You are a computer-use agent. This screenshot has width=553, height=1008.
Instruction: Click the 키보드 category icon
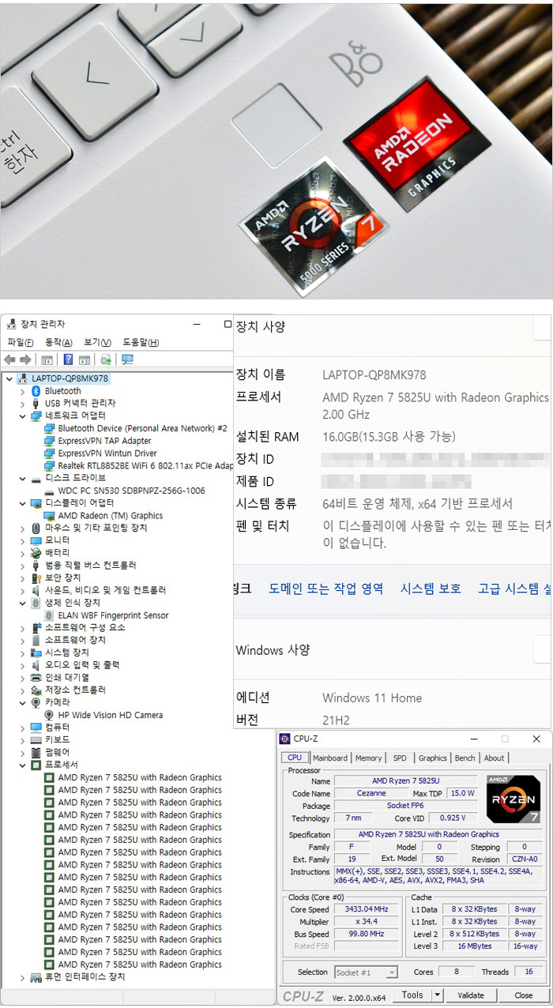pos(36,739)
